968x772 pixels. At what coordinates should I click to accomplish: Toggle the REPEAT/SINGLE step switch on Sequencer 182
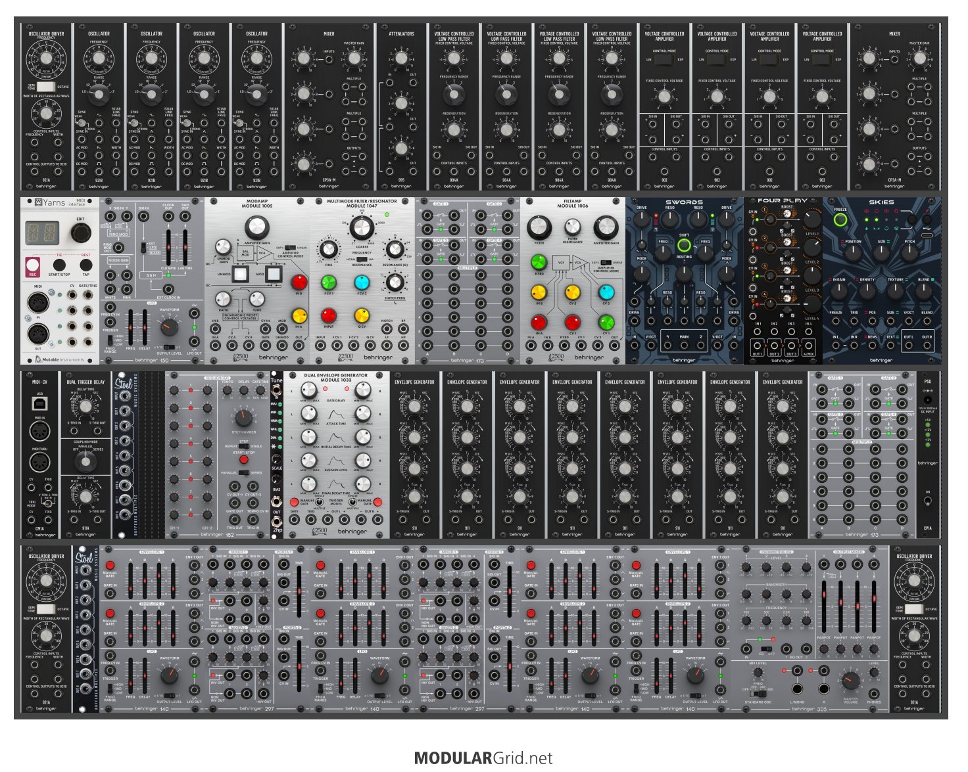(243, 446)
